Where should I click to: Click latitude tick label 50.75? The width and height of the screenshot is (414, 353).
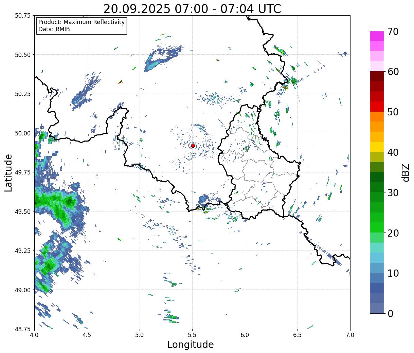point(23,16)
